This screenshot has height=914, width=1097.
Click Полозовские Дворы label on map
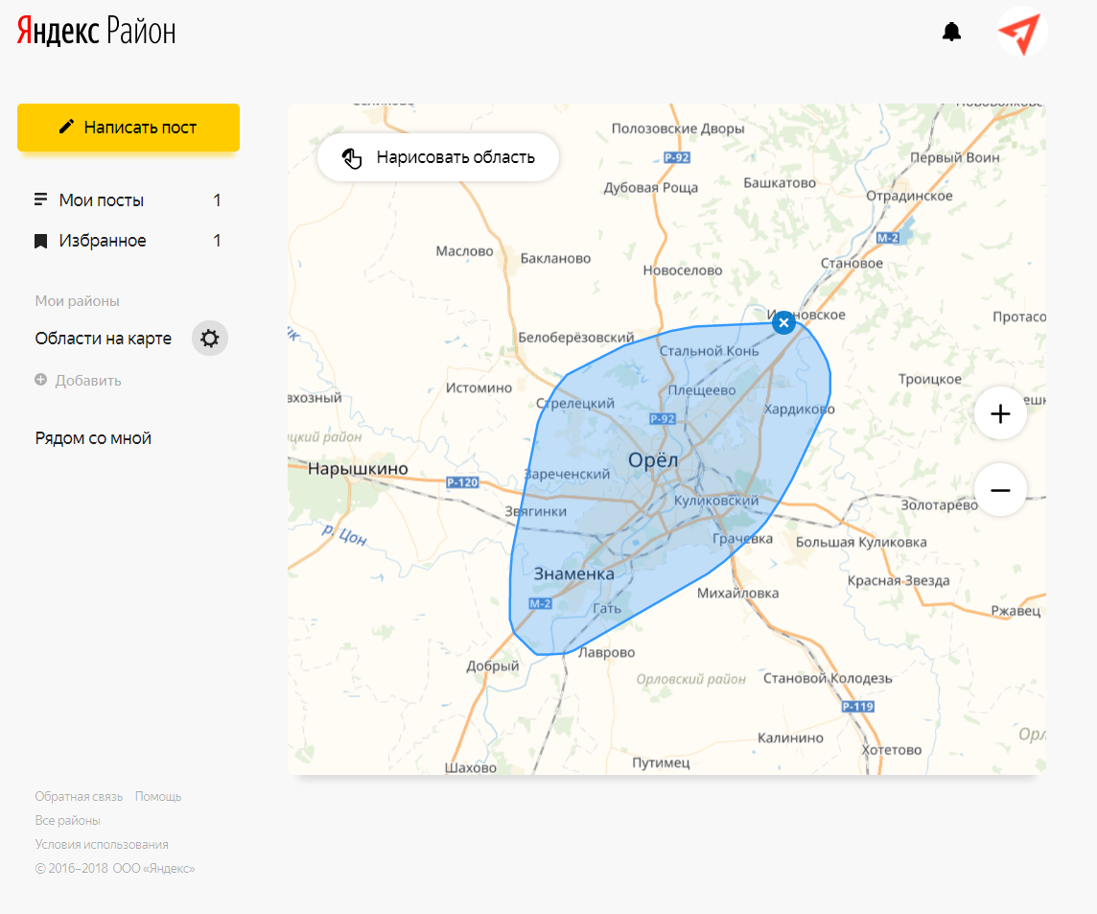pos(678,129)
